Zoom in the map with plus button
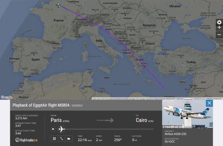Viewport: 223px width, 146px height. tap(219, 28)
